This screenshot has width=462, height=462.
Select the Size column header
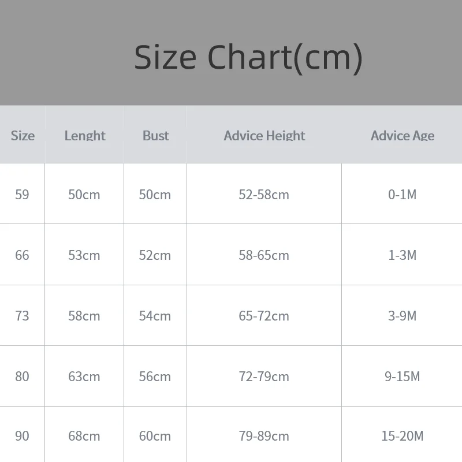(x=23, y=136)
